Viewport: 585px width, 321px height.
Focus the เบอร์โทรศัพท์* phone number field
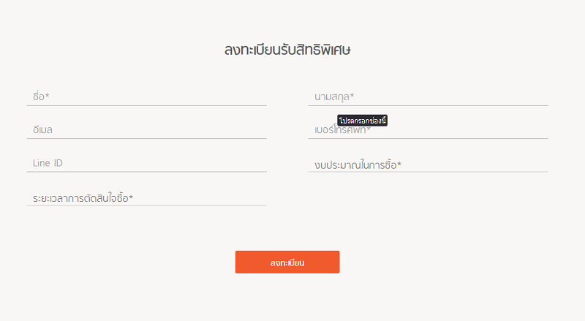(428, 130)
